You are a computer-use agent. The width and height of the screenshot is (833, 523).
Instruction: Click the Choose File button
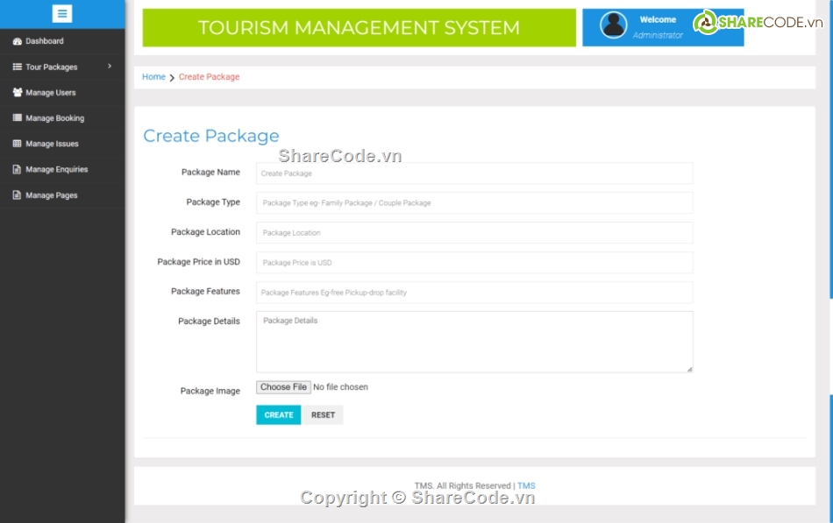(283, 387)
